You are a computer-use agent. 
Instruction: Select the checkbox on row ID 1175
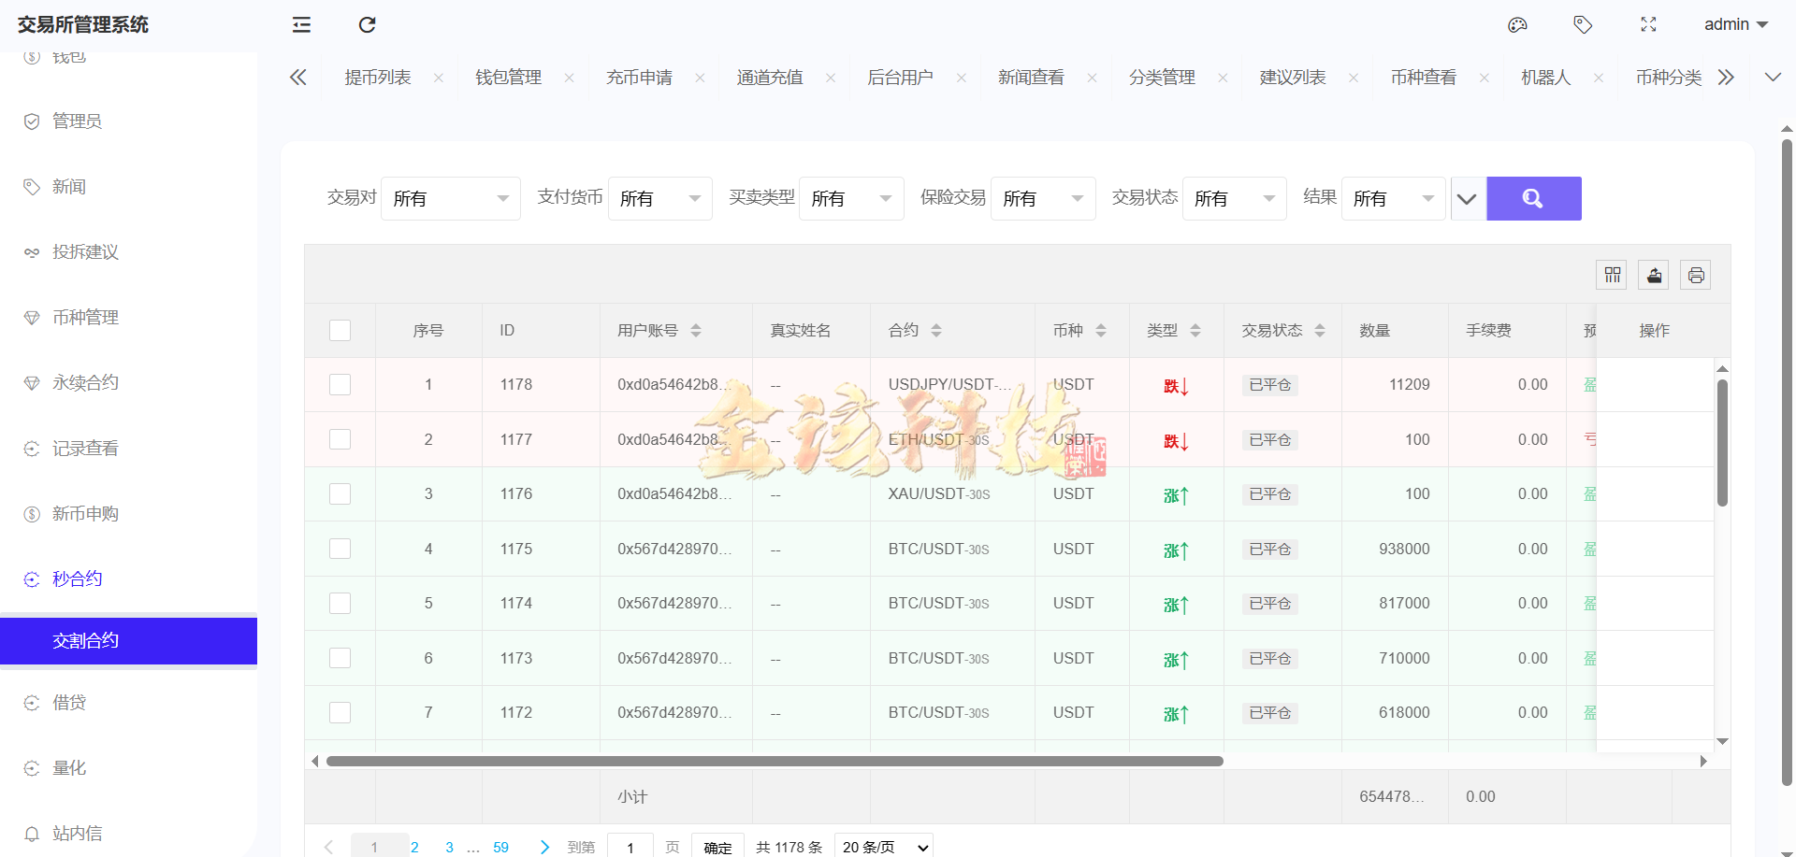(x=340, y=549)
